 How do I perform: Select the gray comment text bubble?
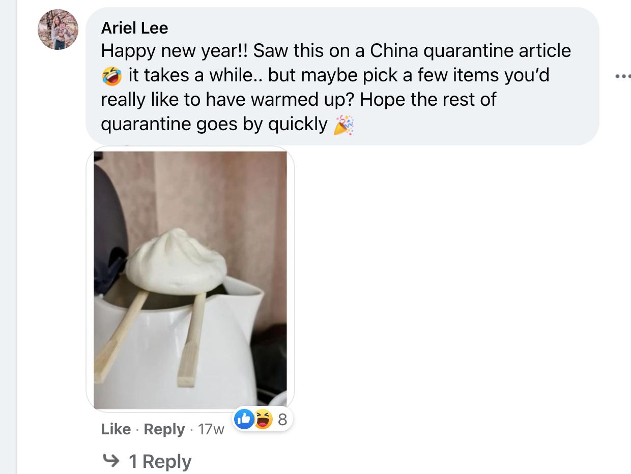coord(342,76)
